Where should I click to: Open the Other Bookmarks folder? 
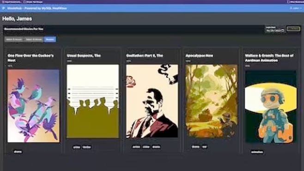point(295,2)
